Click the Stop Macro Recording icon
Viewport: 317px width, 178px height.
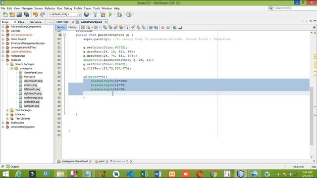coord(168,28)
